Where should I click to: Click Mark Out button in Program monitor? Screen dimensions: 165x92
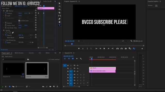(x=91, y=49)
